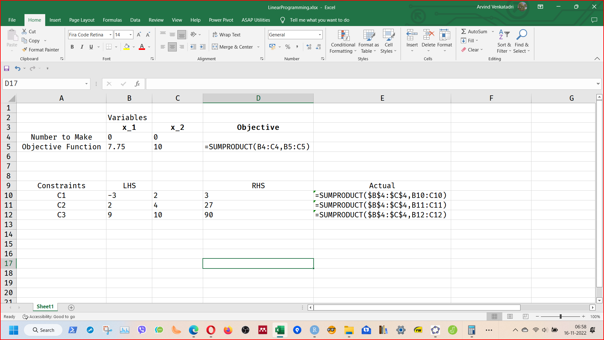This screenshot has width=604, height=340.
Task: Click the Merge & Center button
Action: pos(233,47)
